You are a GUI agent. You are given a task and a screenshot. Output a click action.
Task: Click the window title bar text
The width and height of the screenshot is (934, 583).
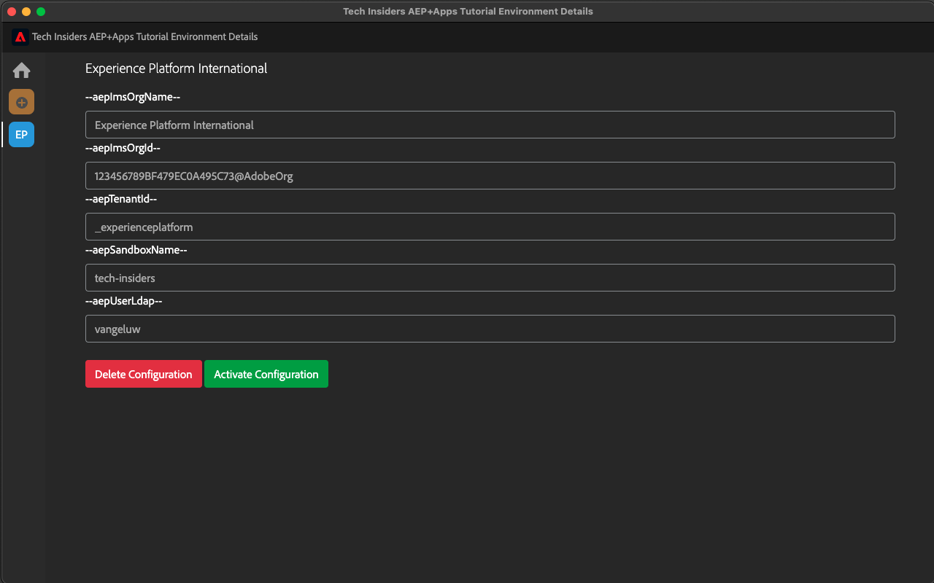(x=468, y=11)
